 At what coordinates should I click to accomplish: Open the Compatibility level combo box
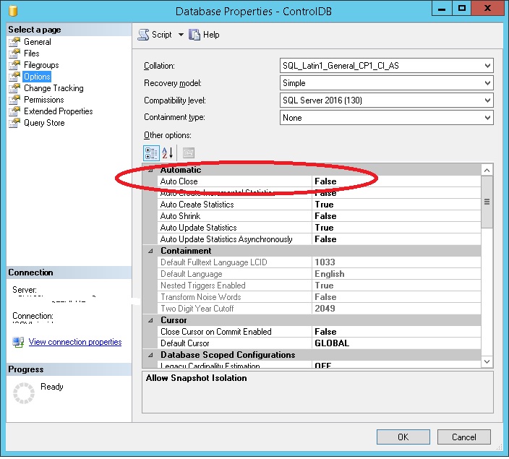click(487, 100)
